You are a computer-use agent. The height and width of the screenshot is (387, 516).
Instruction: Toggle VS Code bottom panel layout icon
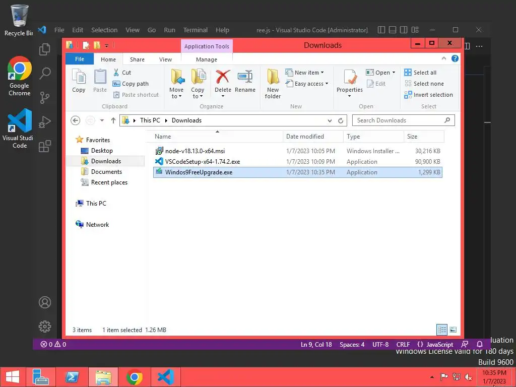pos(392,30)
